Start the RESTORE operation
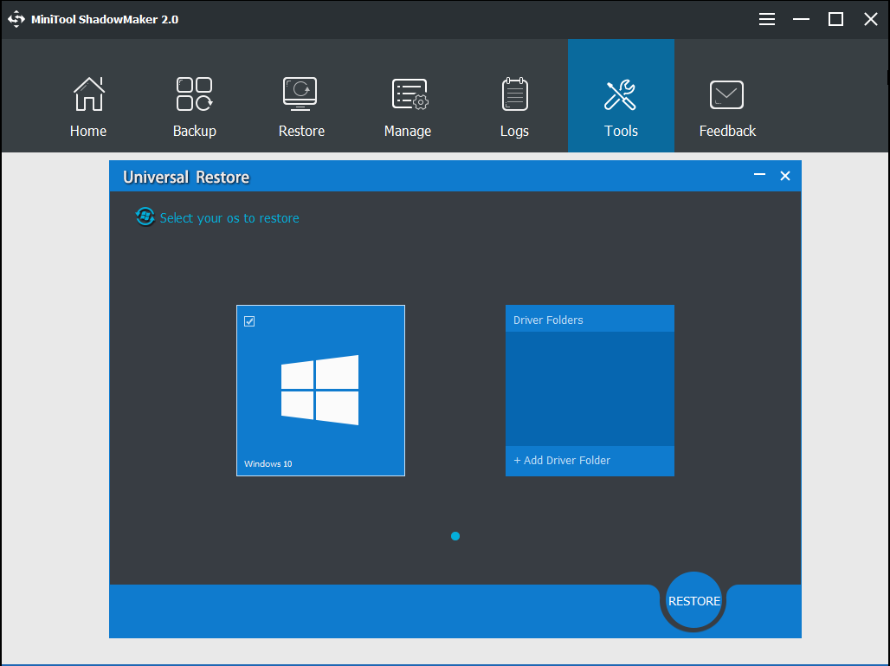The width and height of the screenshot is (890, 666). (x=693, y=601)
